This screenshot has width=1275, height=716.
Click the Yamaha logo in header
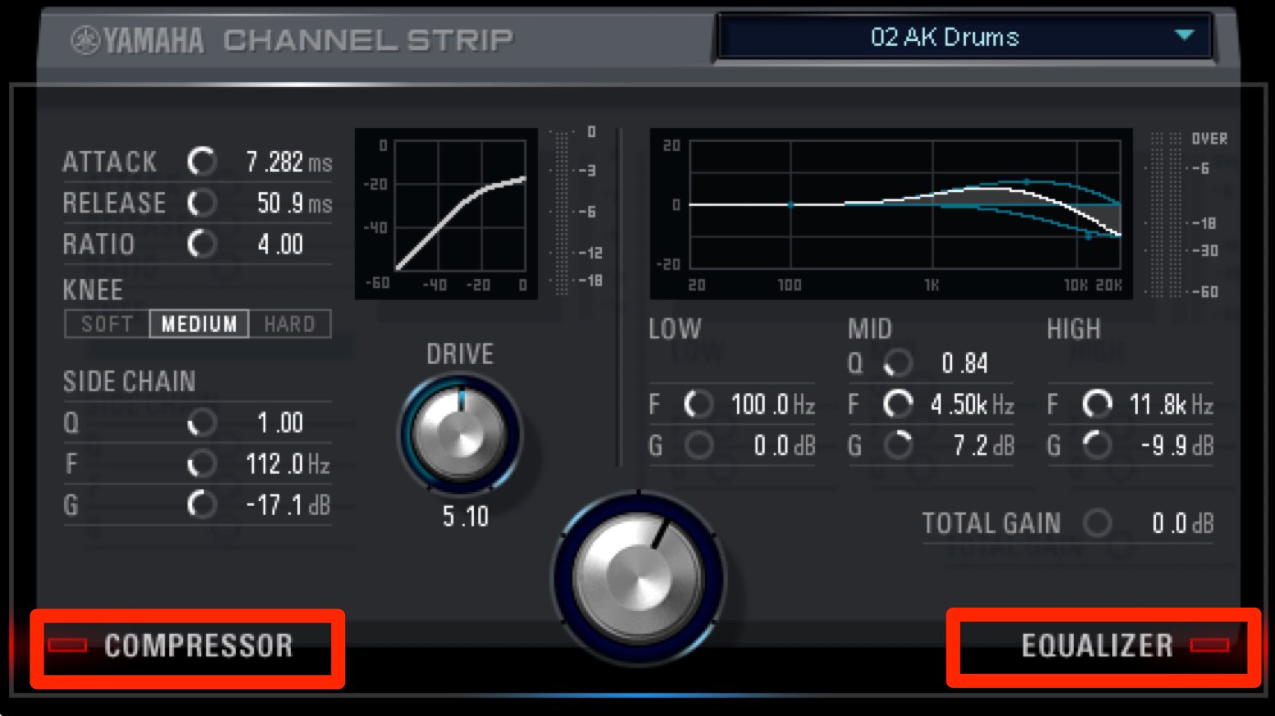tap(137, 39)
